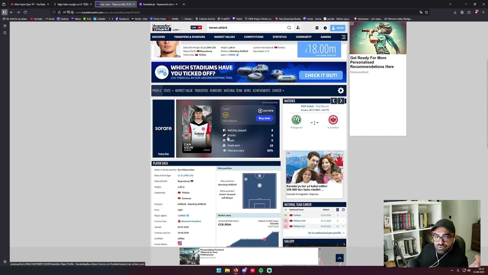
Task: Open the watchlist bookmark icon
Action: [317, 28]
